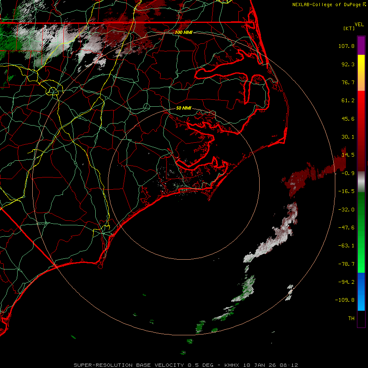Click the -94.2 legend value
Screen dimensions: 368x368
pyautogui.click(x=346, y=282)
